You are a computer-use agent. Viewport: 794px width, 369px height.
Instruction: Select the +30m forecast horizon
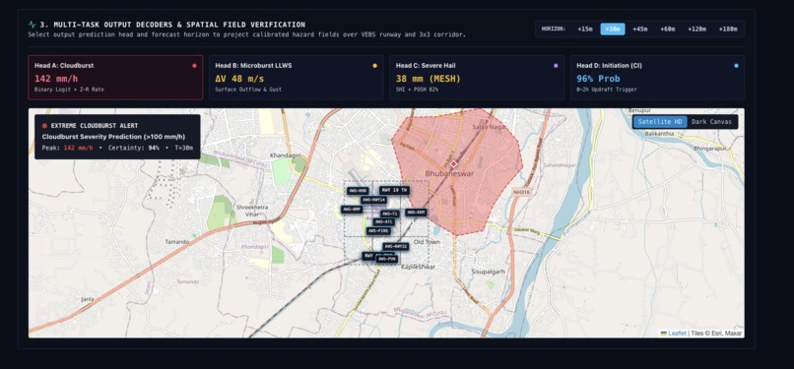coord(612,30)
